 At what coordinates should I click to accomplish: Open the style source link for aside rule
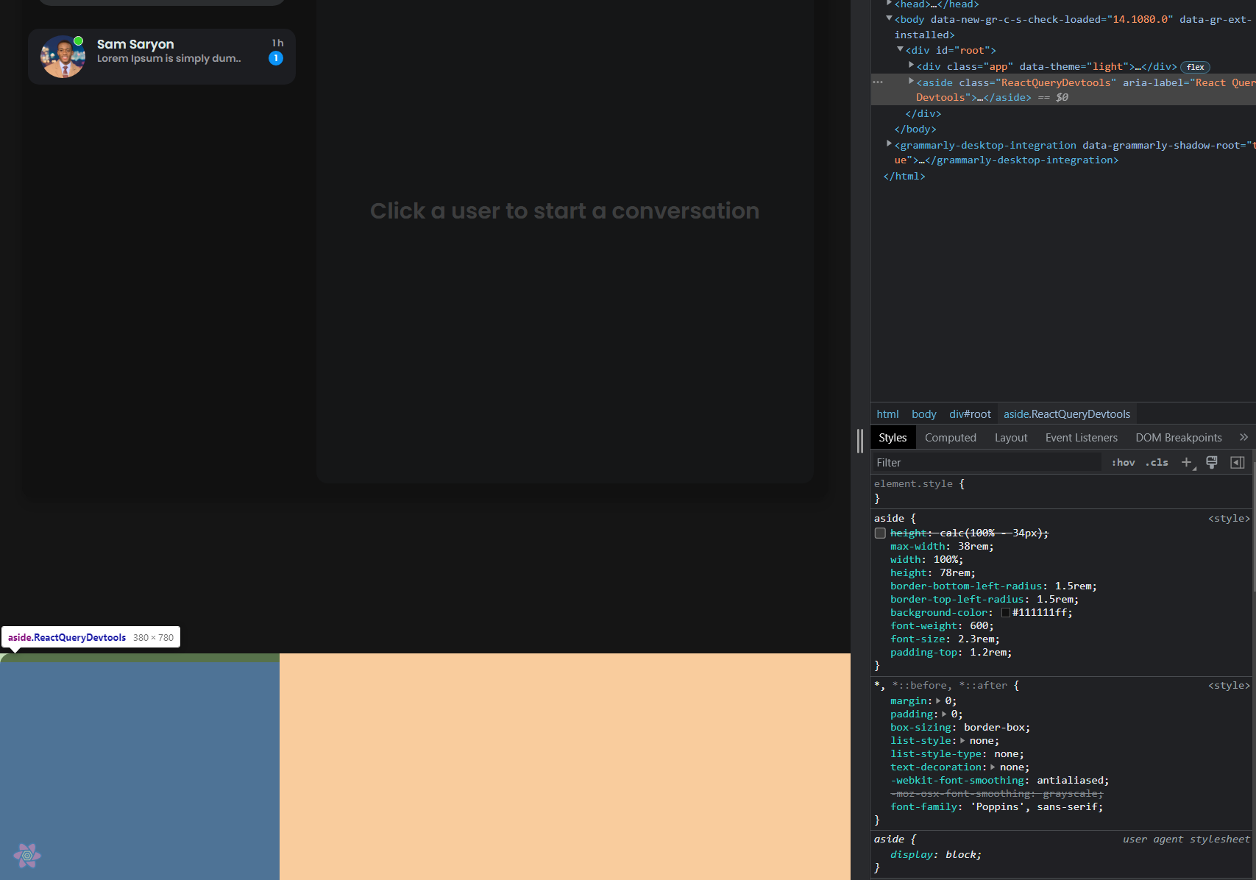[1229, 518]
